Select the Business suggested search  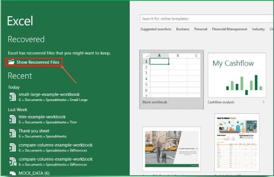pyautogui.click(x=182, y=29)
